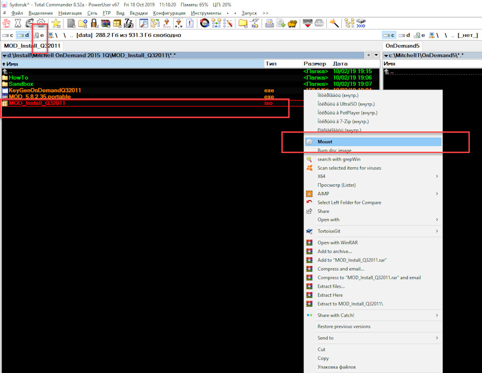Click the padlock toolbar icon
This screenshot has height=373, width=482.
pyautogui.click(x=94, y=24)
